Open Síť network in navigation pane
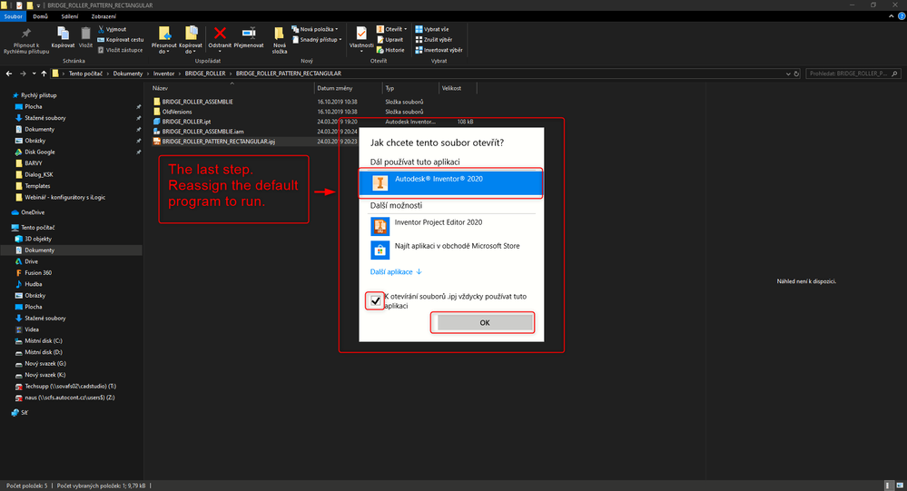This screenshot has width=907, height=491. [25, 412]
